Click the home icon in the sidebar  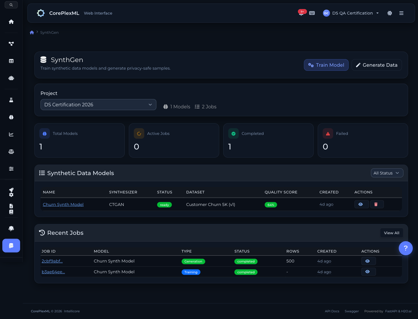click(11, 22)
